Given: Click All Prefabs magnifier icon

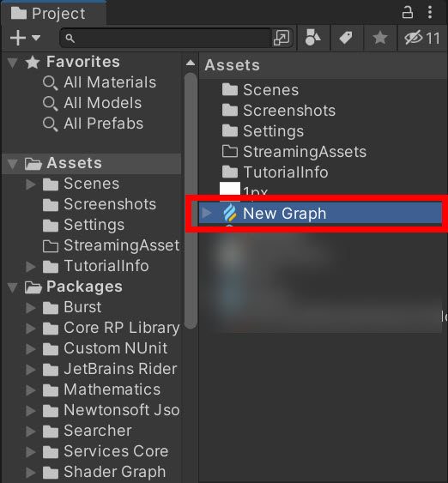Looking at the screenshot, I should [50, 124].
